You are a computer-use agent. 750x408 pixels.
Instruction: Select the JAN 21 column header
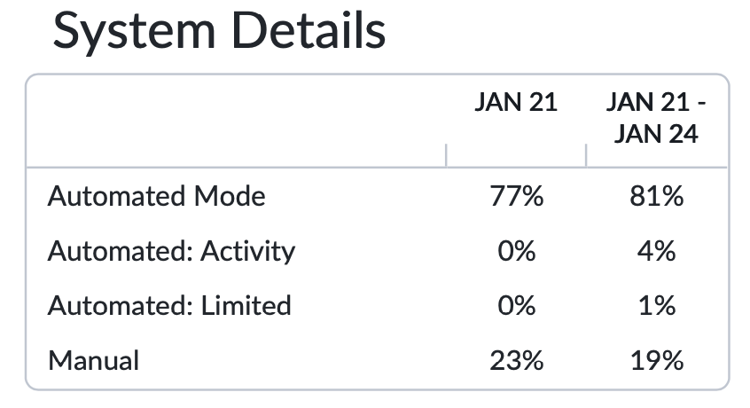516,102
